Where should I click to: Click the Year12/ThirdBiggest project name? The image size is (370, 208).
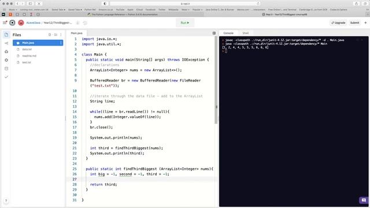58,23
